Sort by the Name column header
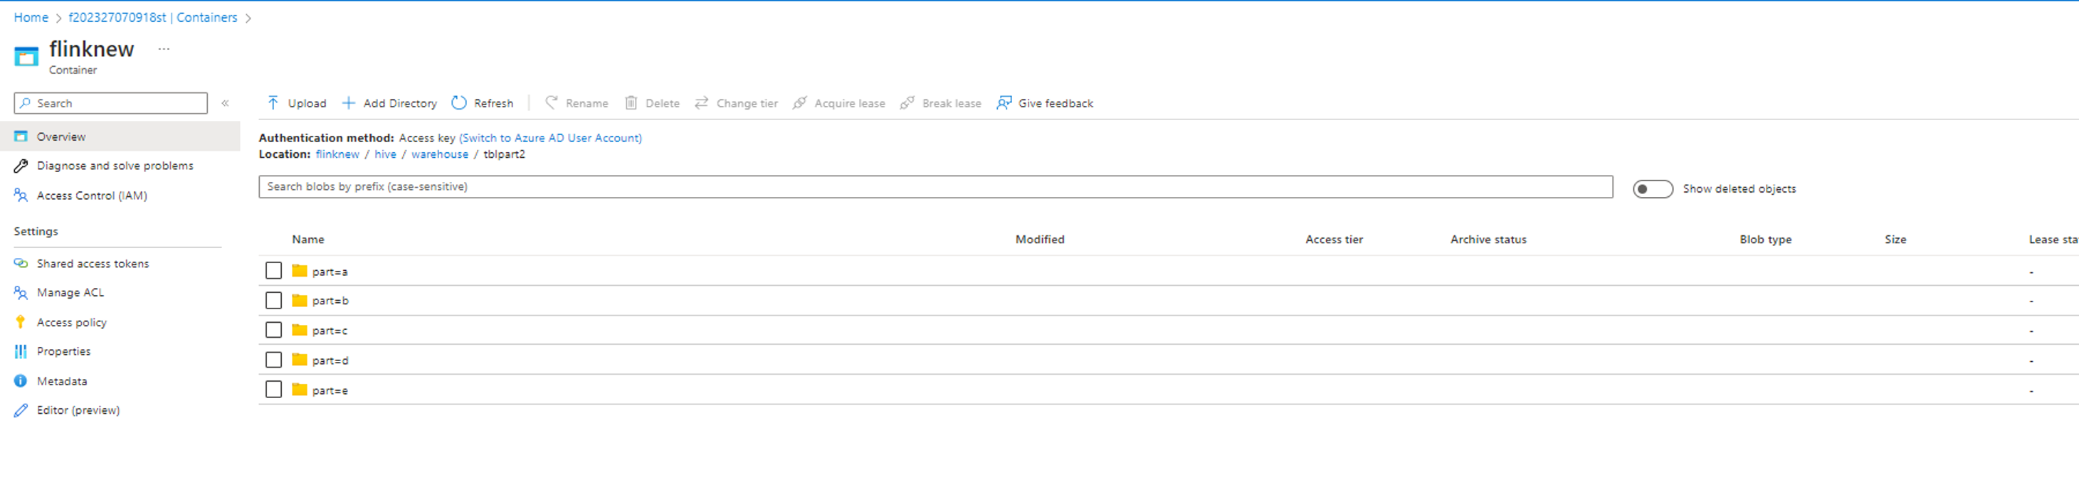Viewport: 2079px width, 482px height. point(308,240)
